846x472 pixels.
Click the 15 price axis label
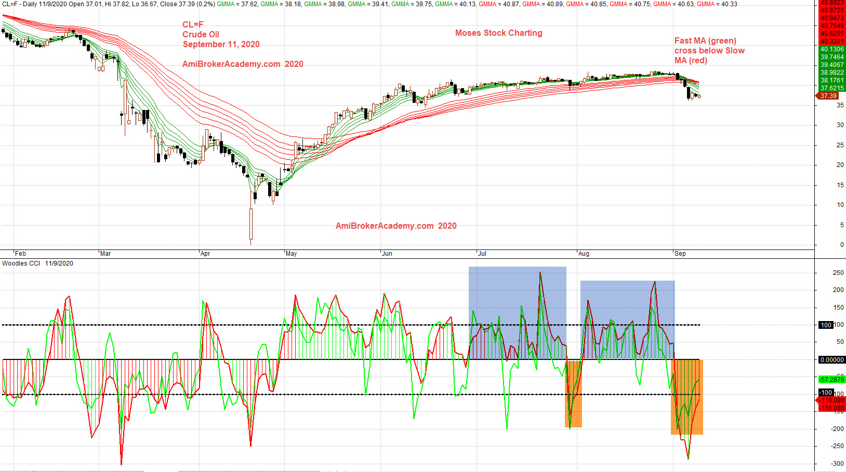[840, 185]
